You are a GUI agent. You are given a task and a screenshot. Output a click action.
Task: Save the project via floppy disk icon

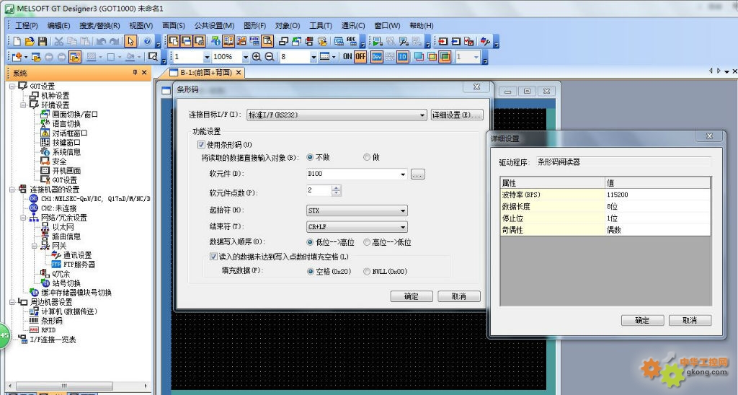(x=42, y=41)
